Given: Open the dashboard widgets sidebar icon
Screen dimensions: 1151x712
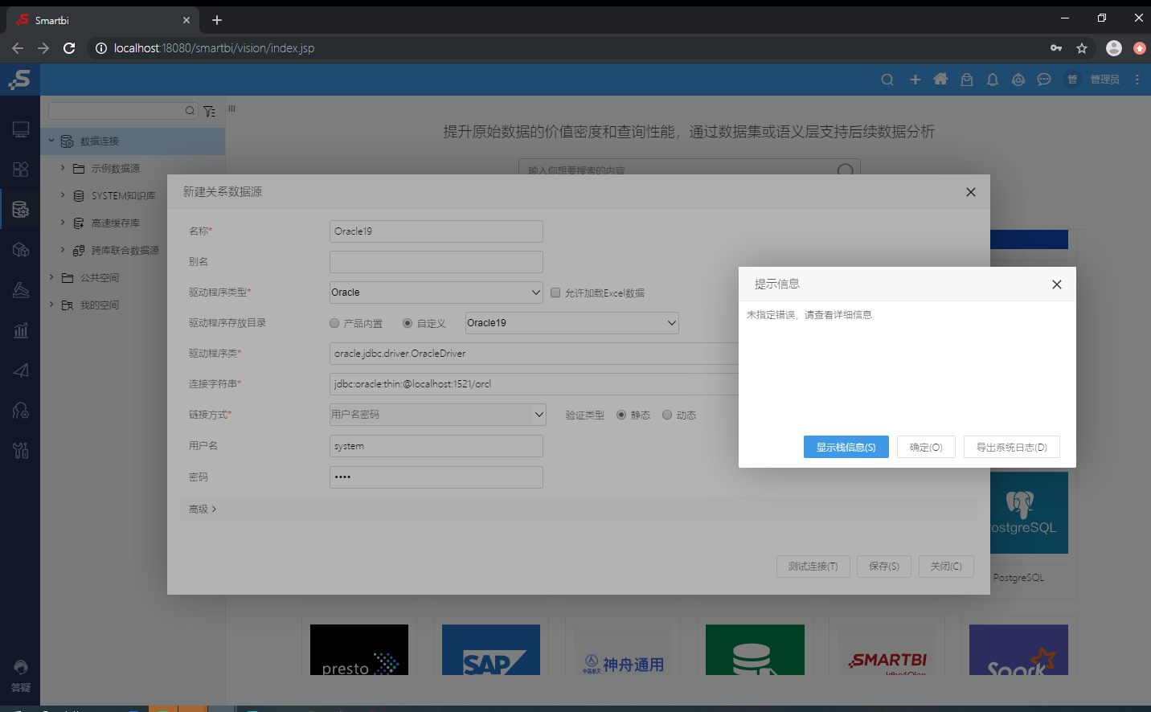Looking at the screenshot, I should pyautogui.click(x=21, y=169).
